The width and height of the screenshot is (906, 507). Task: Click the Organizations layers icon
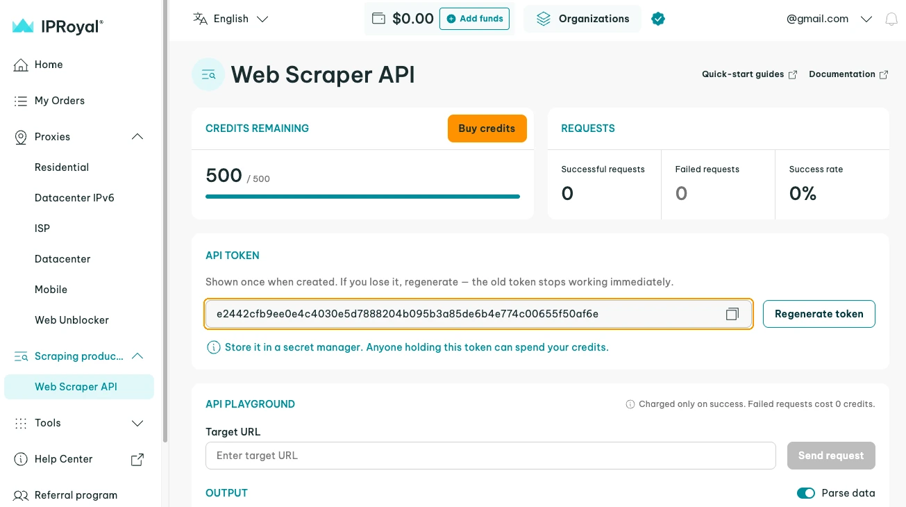(544, 19)
